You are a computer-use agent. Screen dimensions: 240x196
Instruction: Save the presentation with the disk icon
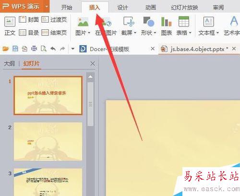point(15,49)
